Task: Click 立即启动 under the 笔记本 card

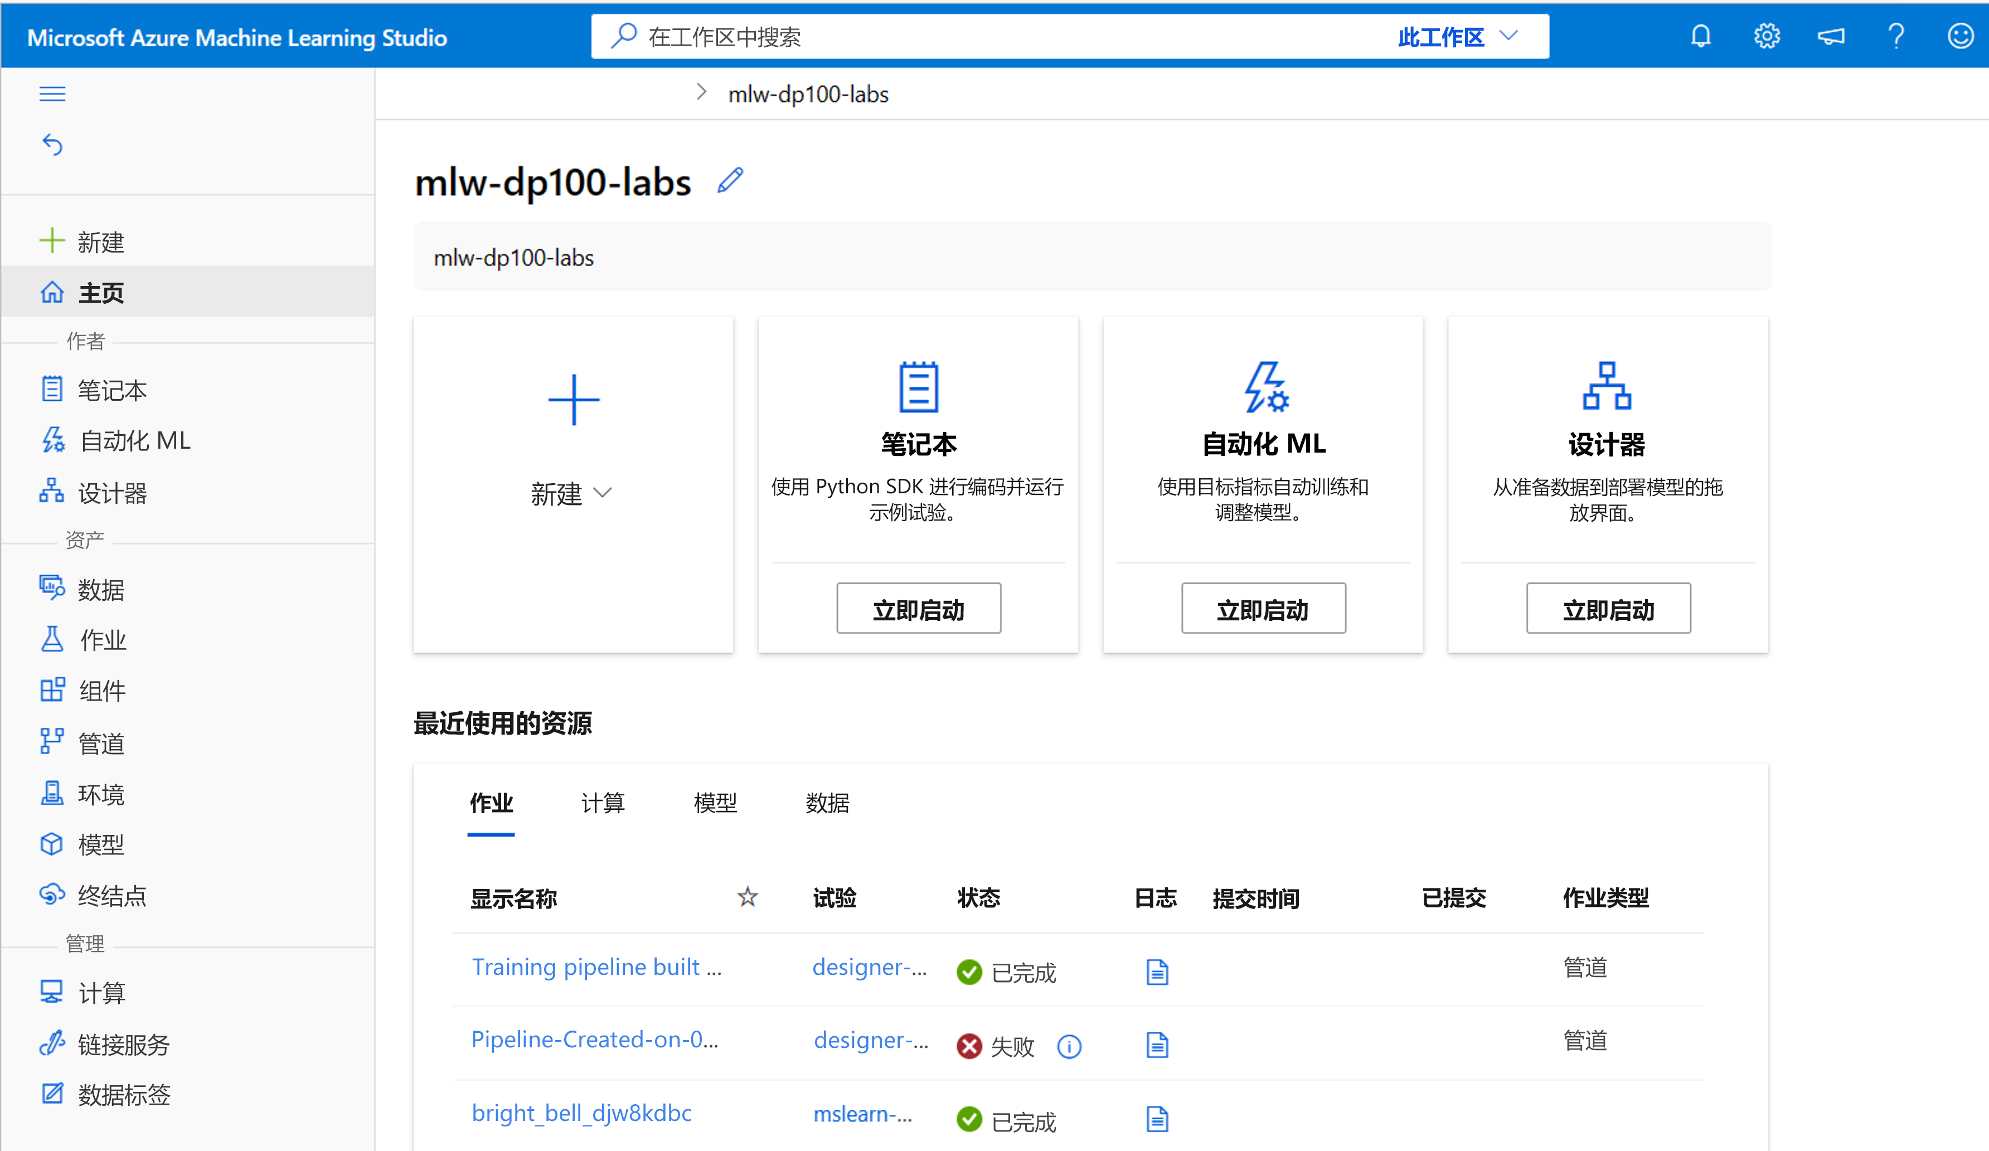Action: (918, 608)
